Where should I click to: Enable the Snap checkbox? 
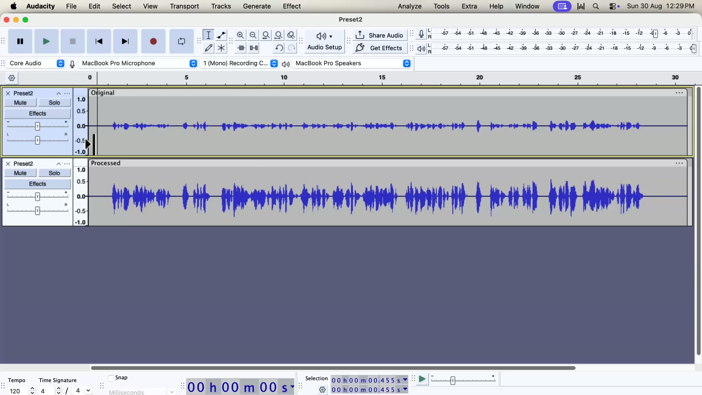tap(111, 378)
